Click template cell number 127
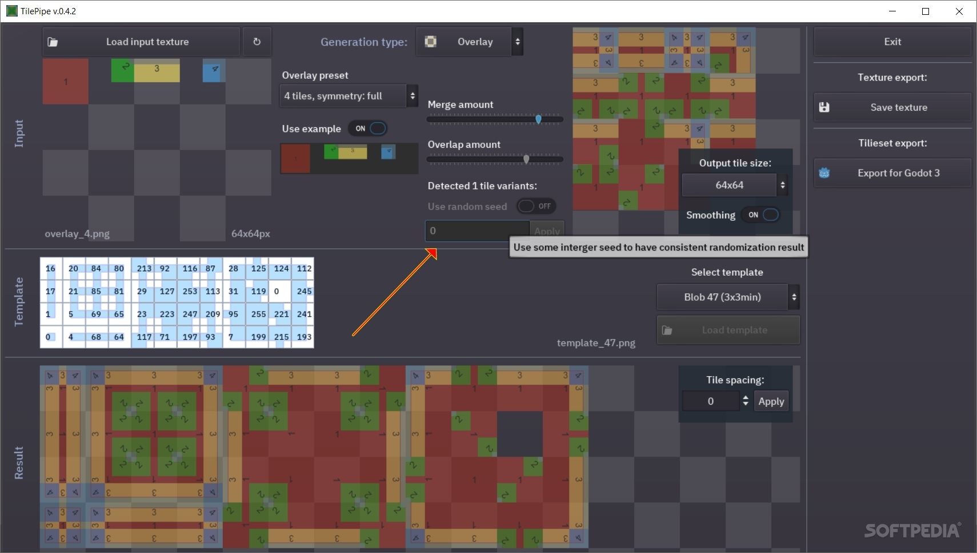The image size is (977, 553). click(167, 291)
